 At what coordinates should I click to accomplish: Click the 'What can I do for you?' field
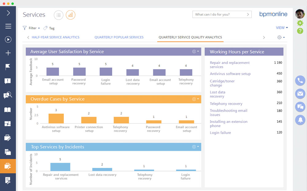tap(222, 14)
